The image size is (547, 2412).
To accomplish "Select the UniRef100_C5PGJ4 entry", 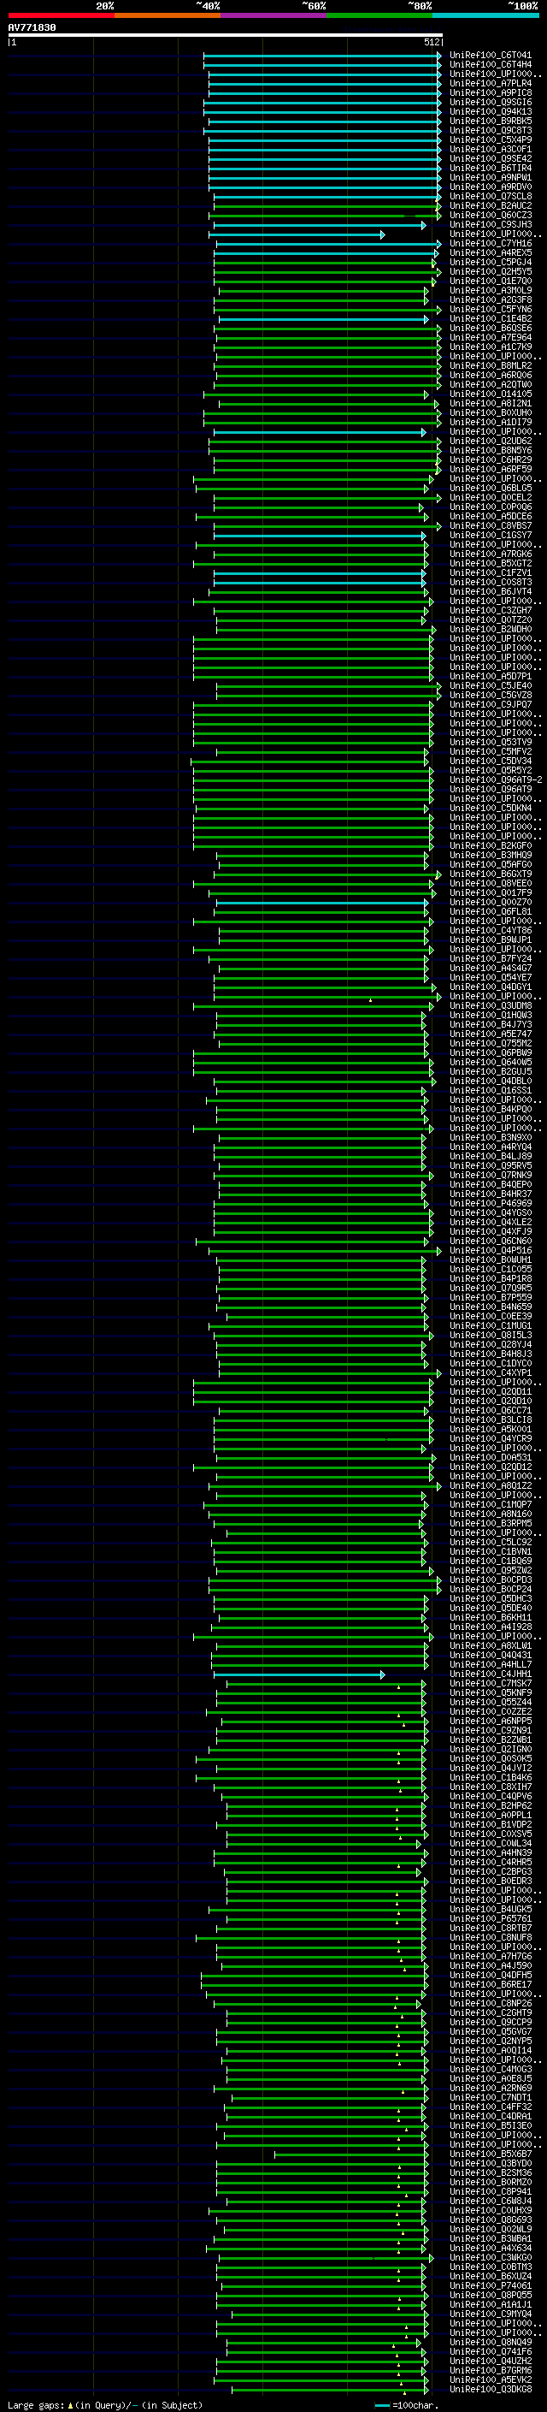I will pos(491,262).
